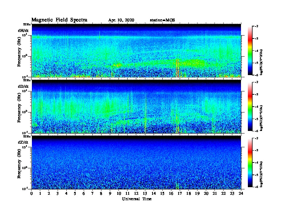Screen dimensions: 287x222
Task: Click hour tick label "23" on time axis
Action: (232, 194)
